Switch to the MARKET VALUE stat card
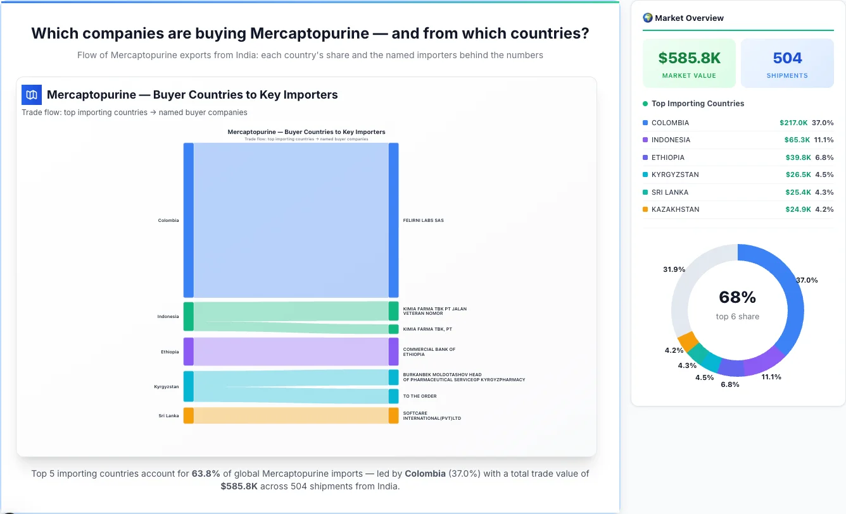The image size is (846, 514). pos(689,63)
